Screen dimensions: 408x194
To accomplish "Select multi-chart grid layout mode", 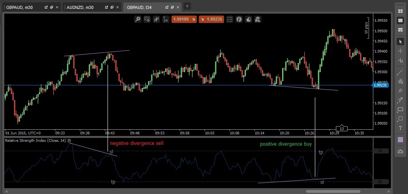I will 401,11.
